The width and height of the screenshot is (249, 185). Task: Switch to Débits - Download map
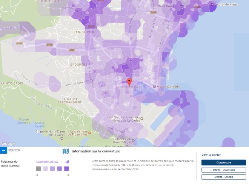pos(223,170)
